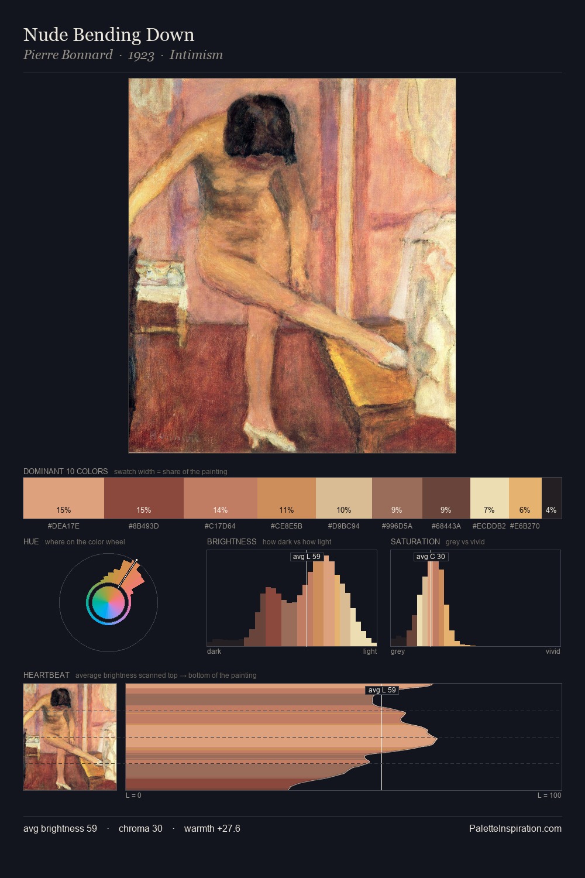Click 'swatch width = share of the painting'
The image size is (585, 878).
tap(171, 472)
